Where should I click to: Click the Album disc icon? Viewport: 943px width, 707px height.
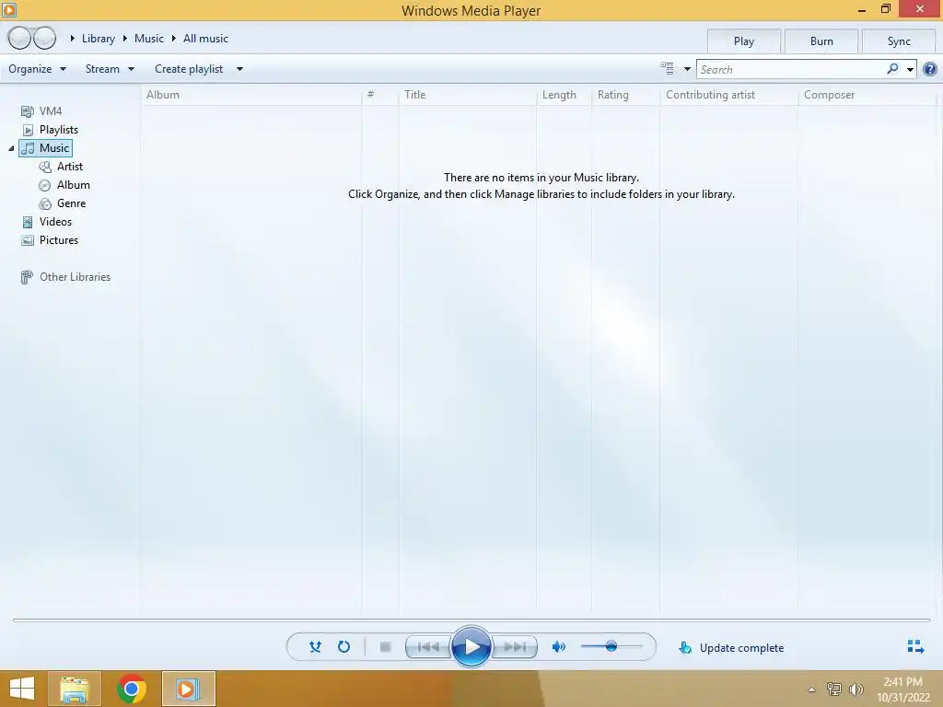pyautogui.click(x=44, y=185)
